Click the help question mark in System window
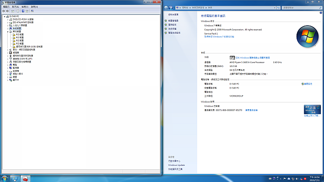This screenshot has width=324, height=182. 321,13
